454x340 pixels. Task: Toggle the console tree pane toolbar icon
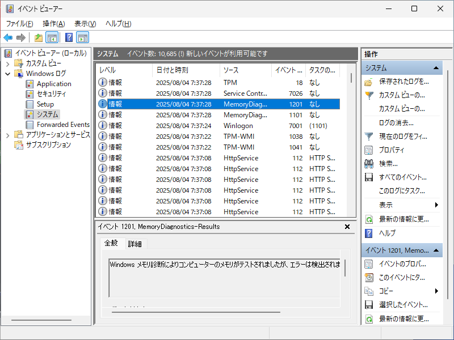coord(52,37)
